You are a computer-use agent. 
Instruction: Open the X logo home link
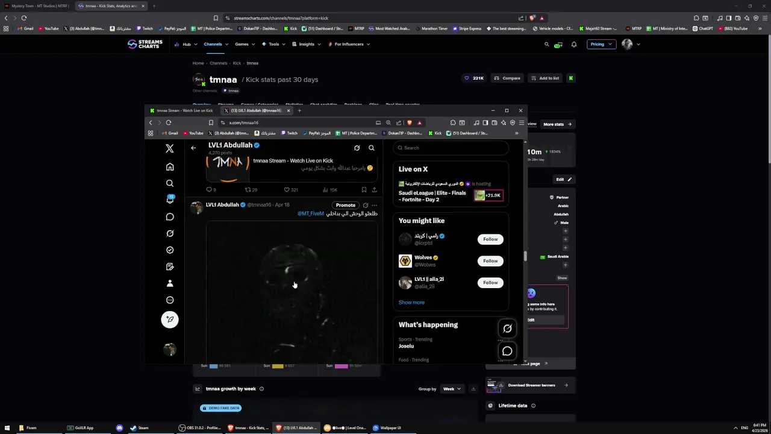[x=170, y=148]
